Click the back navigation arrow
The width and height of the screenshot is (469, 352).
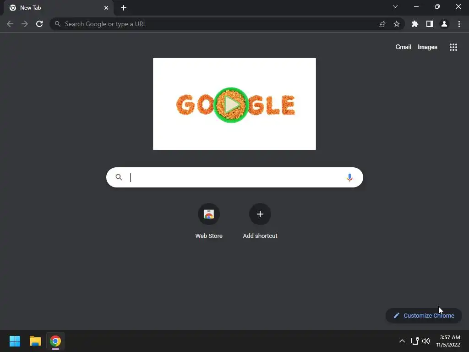click(x=10, y=24)
